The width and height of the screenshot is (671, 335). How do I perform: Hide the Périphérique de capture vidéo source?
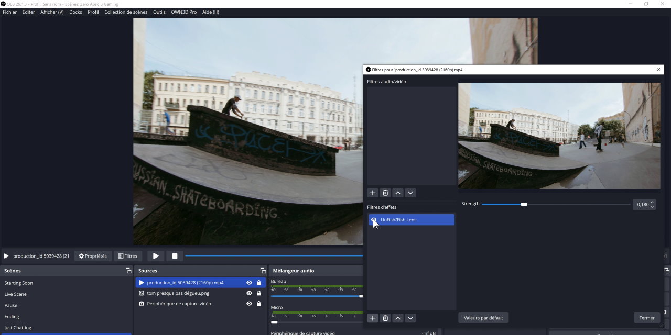click(249, 304)
